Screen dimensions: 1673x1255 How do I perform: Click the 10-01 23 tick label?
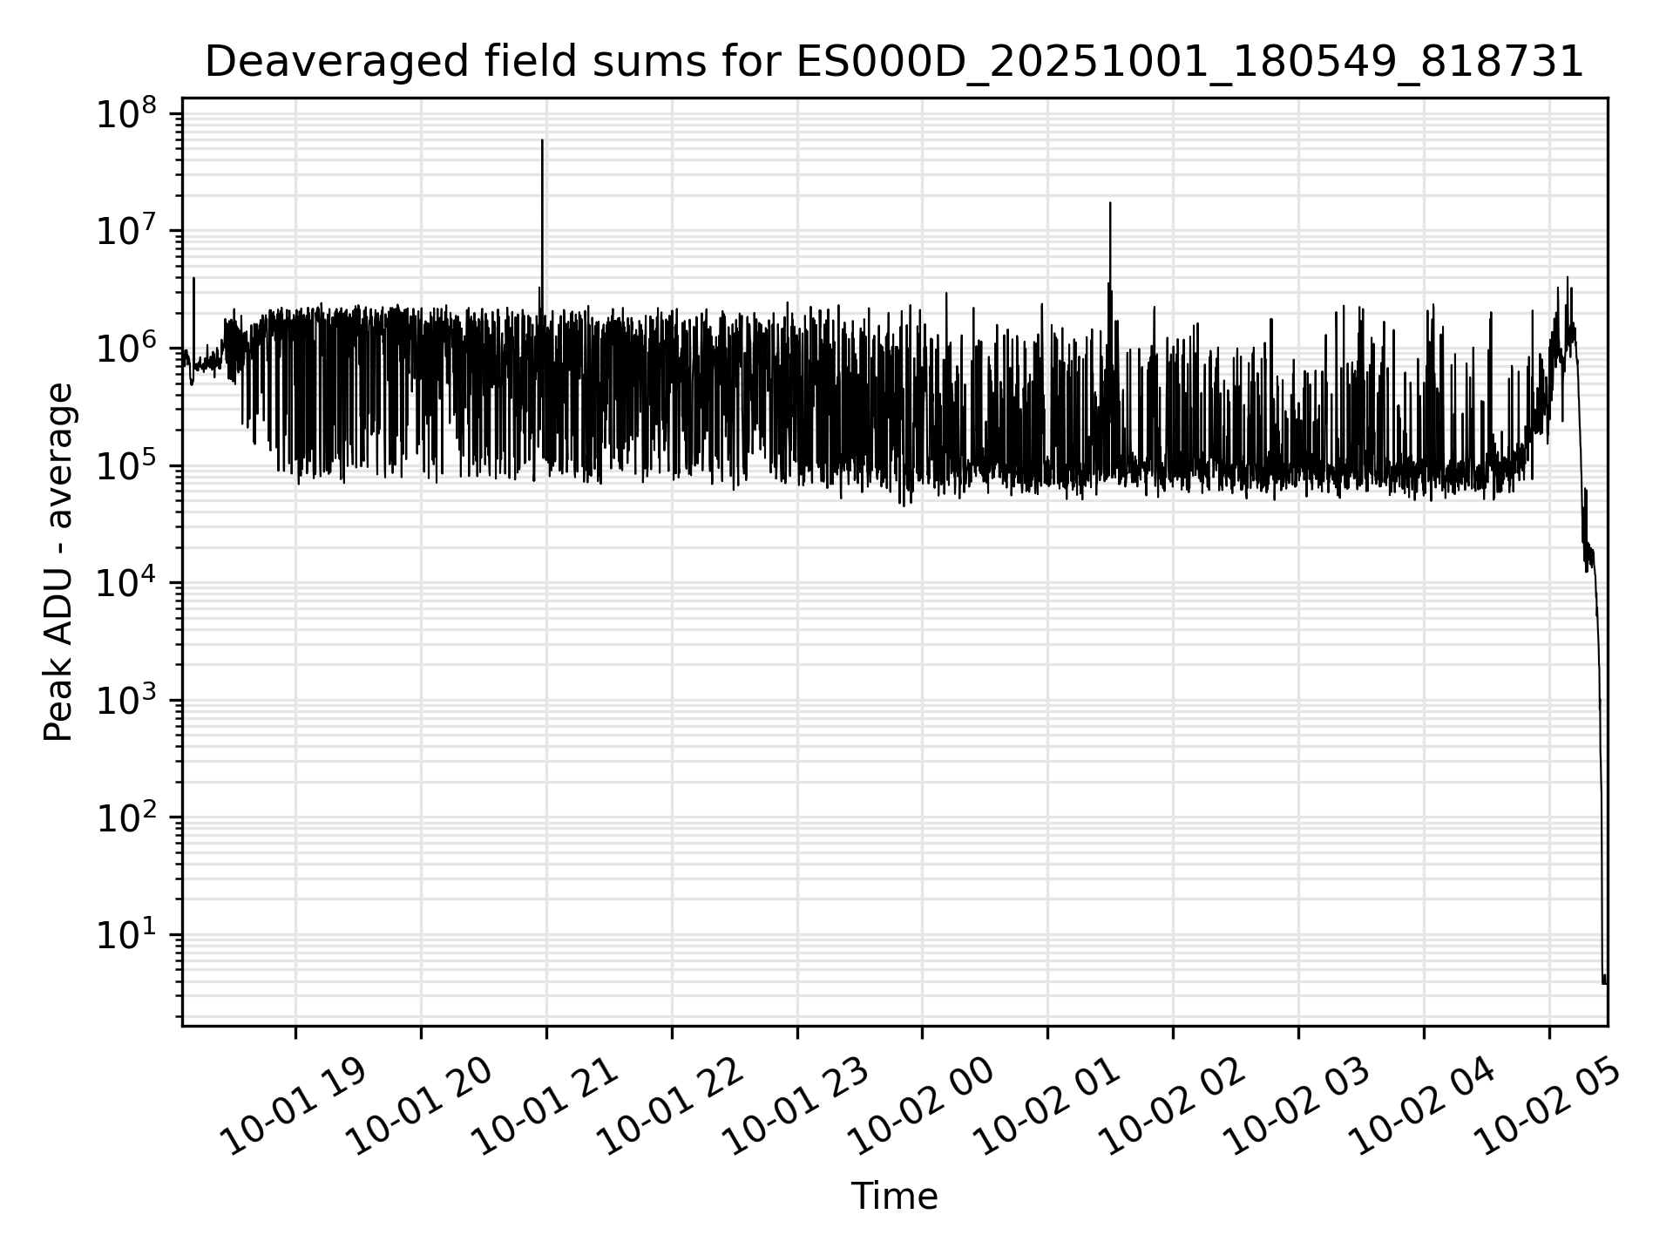796,1105
